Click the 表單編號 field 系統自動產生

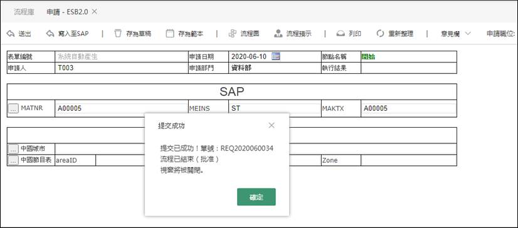pos(121,56)
